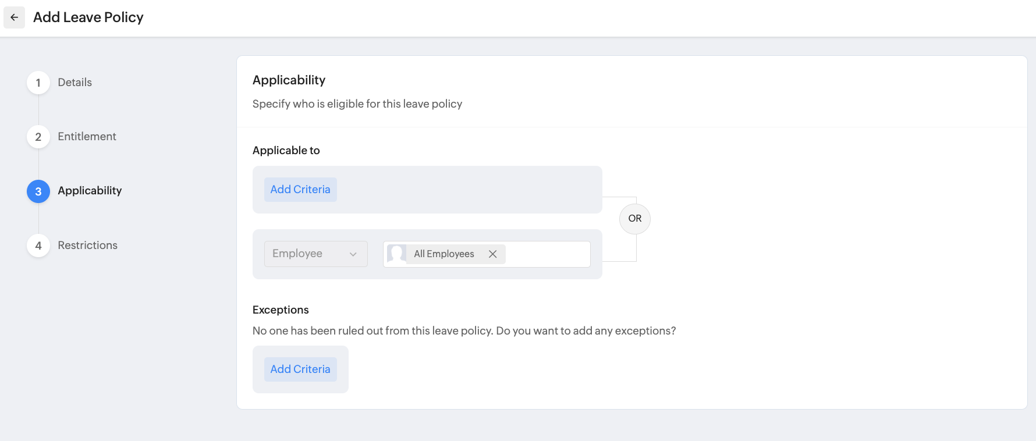1036x441 pixels.
Task: Click the step 4 number circle
Action: pos(38,246)
